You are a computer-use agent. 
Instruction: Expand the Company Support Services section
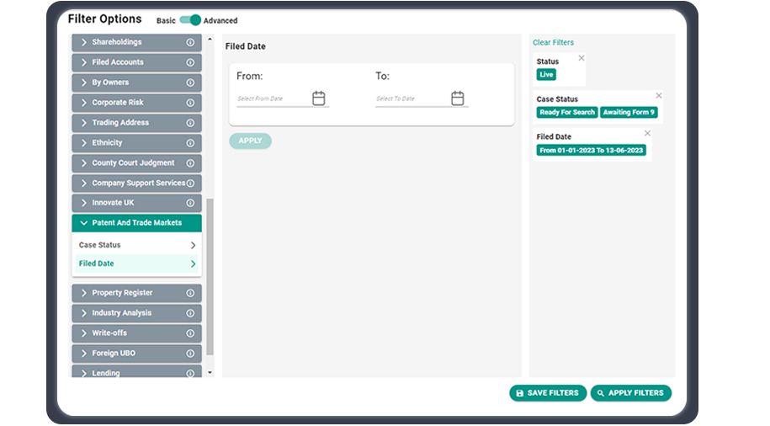pos(136,184)
